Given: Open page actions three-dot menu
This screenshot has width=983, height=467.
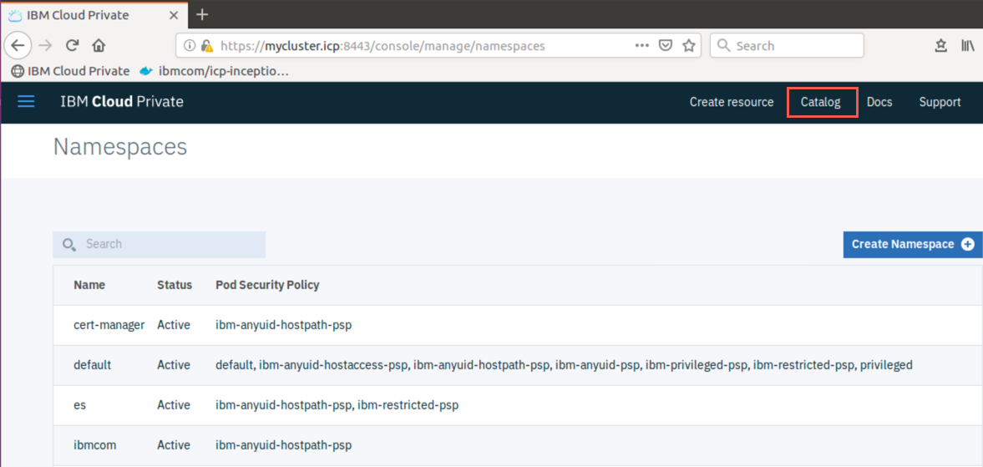Looking at the screenshot, I should click(642, 46).
